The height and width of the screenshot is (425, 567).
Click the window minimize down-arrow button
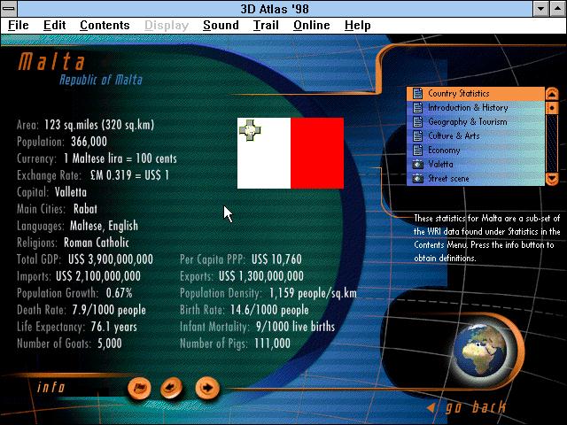540,9
